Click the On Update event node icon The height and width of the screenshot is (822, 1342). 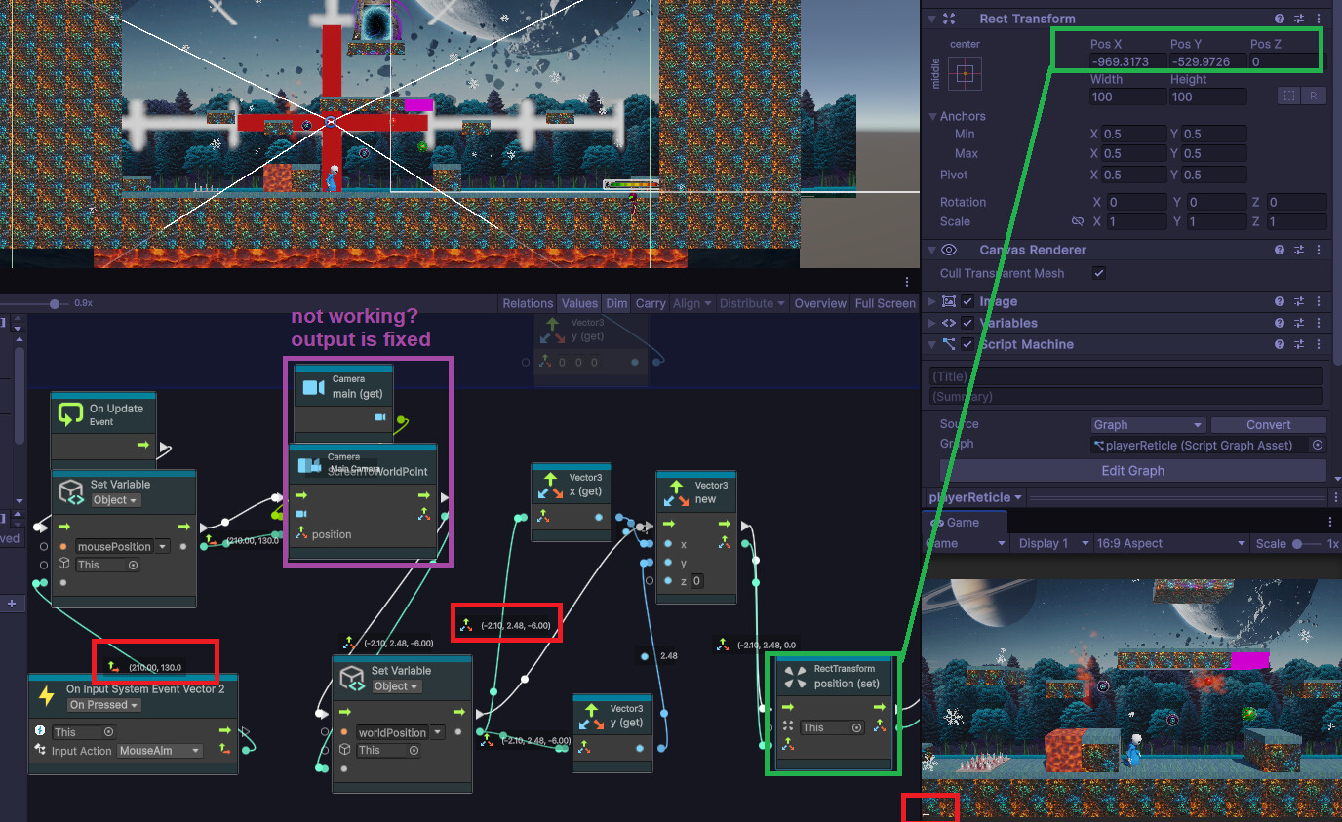click(x=70, y=414)
